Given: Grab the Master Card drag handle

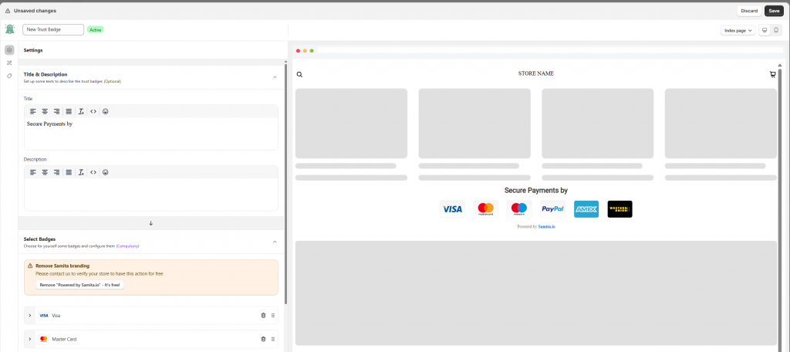Looking at the screenshot, I should (273, 340).
